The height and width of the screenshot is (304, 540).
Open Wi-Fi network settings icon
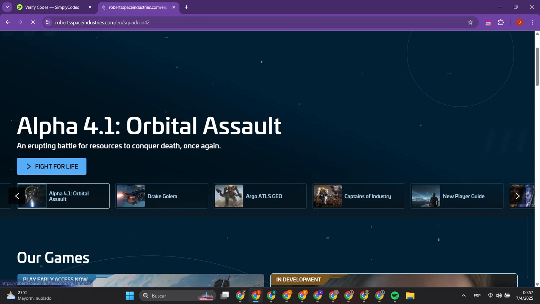point(490,296)
